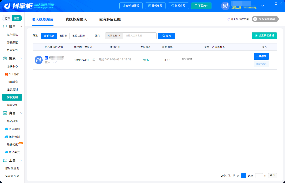Click page 1 in pagination
Image resolution: width=285 pixels, height=183 pixels.
coord(244,176)
